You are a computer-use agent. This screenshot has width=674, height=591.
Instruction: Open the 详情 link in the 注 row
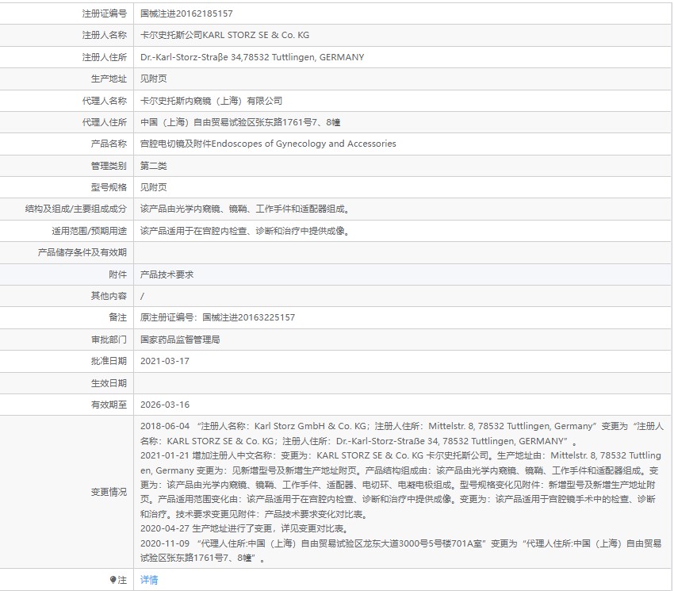pos(149,580)
